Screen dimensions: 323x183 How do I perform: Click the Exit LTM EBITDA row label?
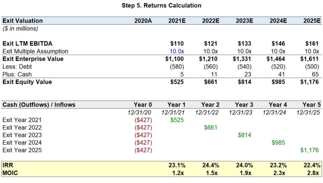coord(27,43)
